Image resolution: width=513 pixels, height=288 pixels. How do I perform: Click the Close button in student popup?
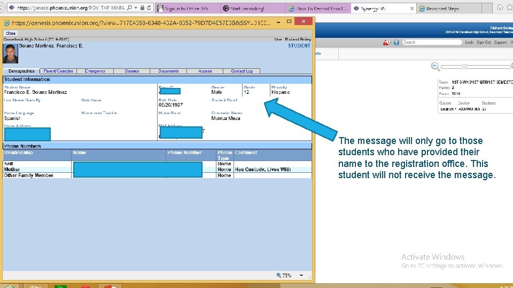coord(11,33)
